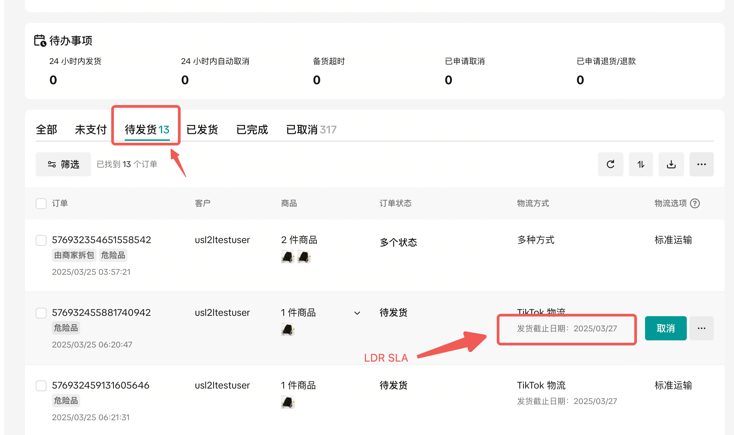Select checkbox for order 576932459131605646
734x435 pixels.
pyautogui.click(x=41, y=386)
